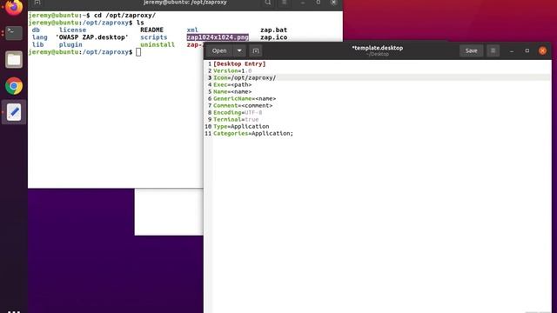
Task: Click 'OWASP ZAP.desktop' in terminal
Action: tap(92, 37)
